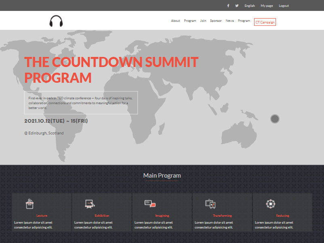Click Lorem ipsum text under Exhibition
Screen dimensions: 324x243
[x=93, y=225]
